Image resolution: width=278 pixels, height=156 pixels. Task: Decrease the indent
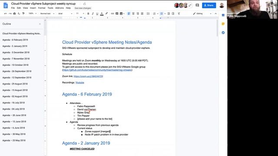[169, 13]
